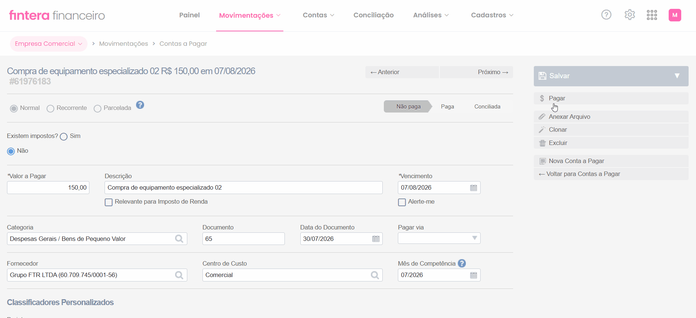Click the Classificadores Personalizados heading
696x318 pixels.
point(60,302)
